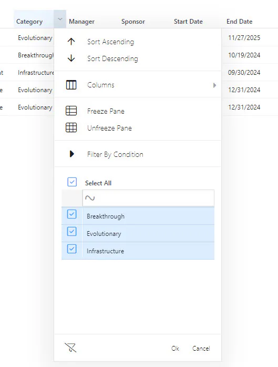Click the End Date column header
Image resolution: width=278 pixels, height=367 pixels.
coord(240,22)
